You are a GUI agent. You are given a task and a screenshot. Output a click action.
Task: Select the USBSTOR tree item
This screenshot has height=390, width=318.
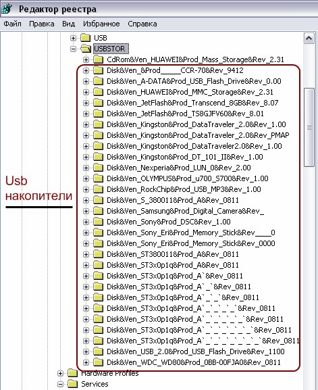click(x=111, y=49)
